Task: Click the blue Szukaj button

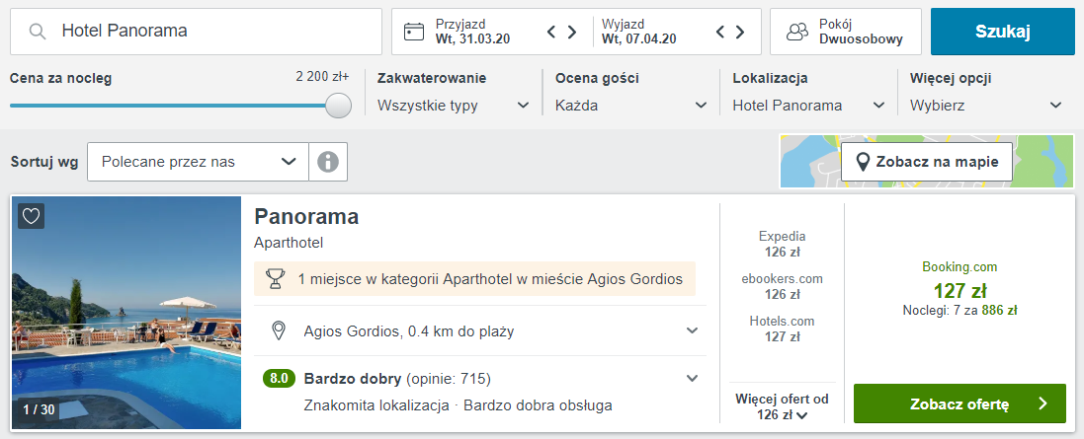Action: pyautogui.click(x=1002, y=32)
